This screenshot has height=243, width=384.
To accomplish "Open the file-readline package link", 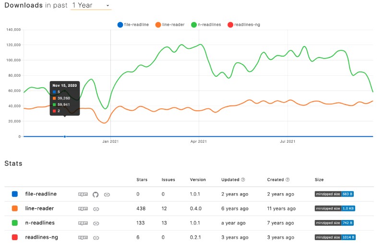I will (x=41, y=194).
